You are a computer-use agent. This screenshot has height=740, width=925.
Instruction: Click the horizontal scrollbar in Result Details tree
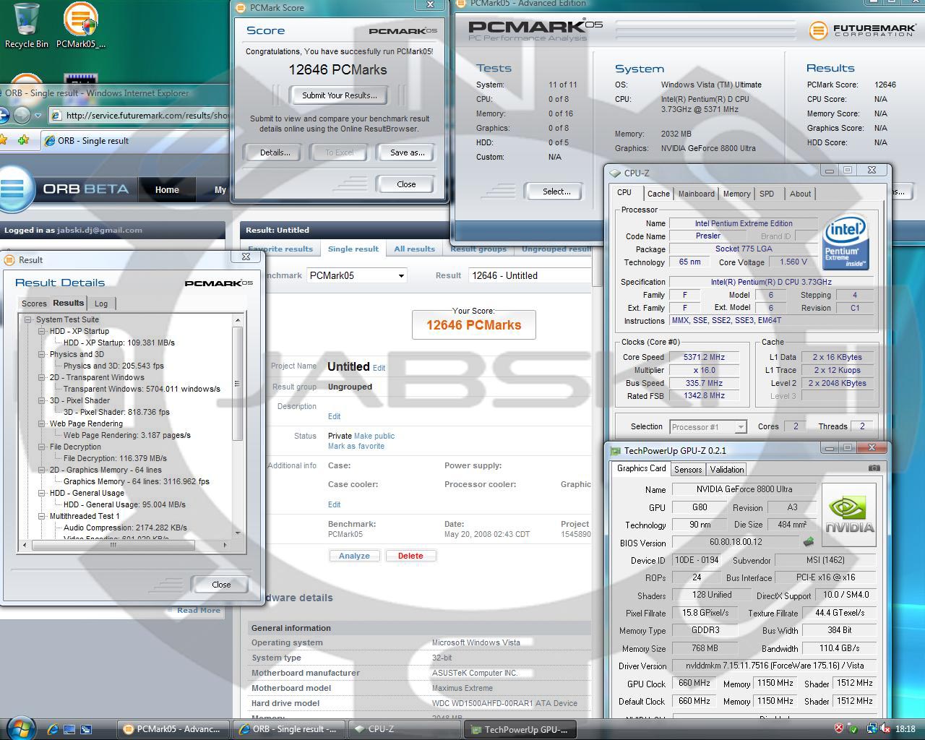[x=113, y=546]
